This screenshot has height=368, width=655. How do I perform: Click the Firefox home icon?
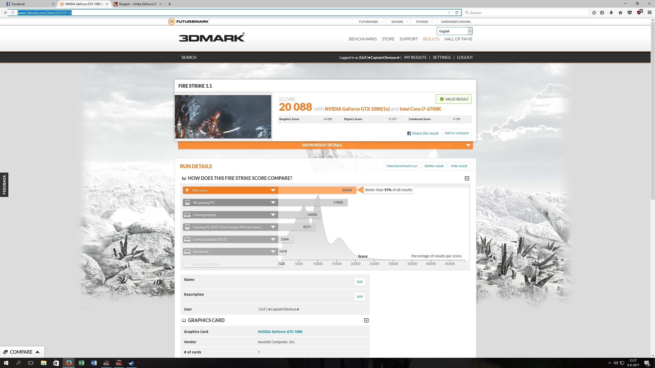(x=620, y=13)
